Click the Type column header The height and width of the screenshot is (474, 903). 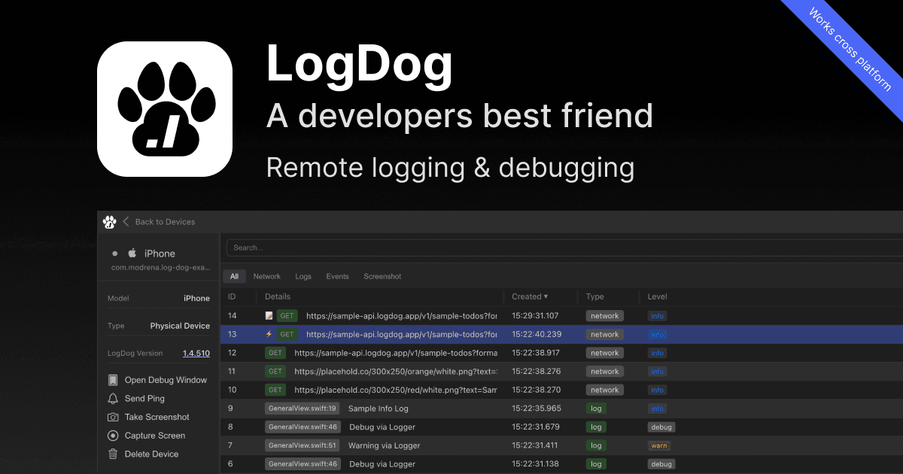click(x=595, y=296)
